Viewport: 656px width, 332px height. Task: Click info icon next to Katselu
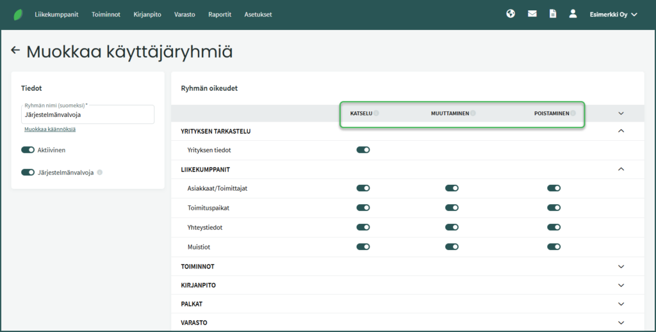377,113
